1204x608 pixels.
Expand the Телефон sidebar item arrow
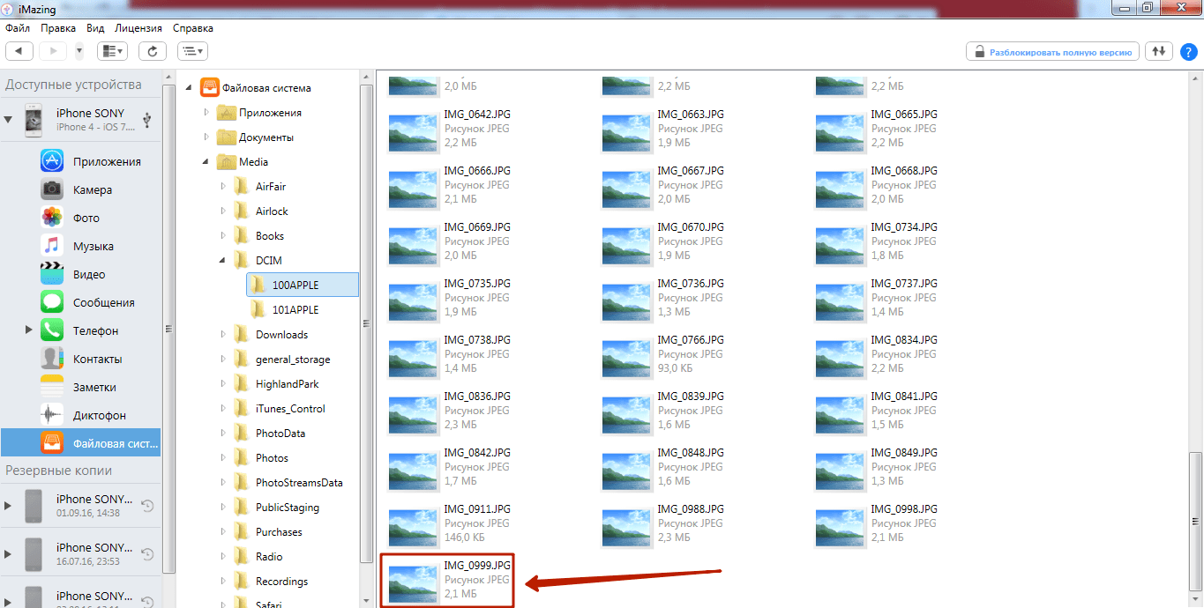(x=28, y=330)
